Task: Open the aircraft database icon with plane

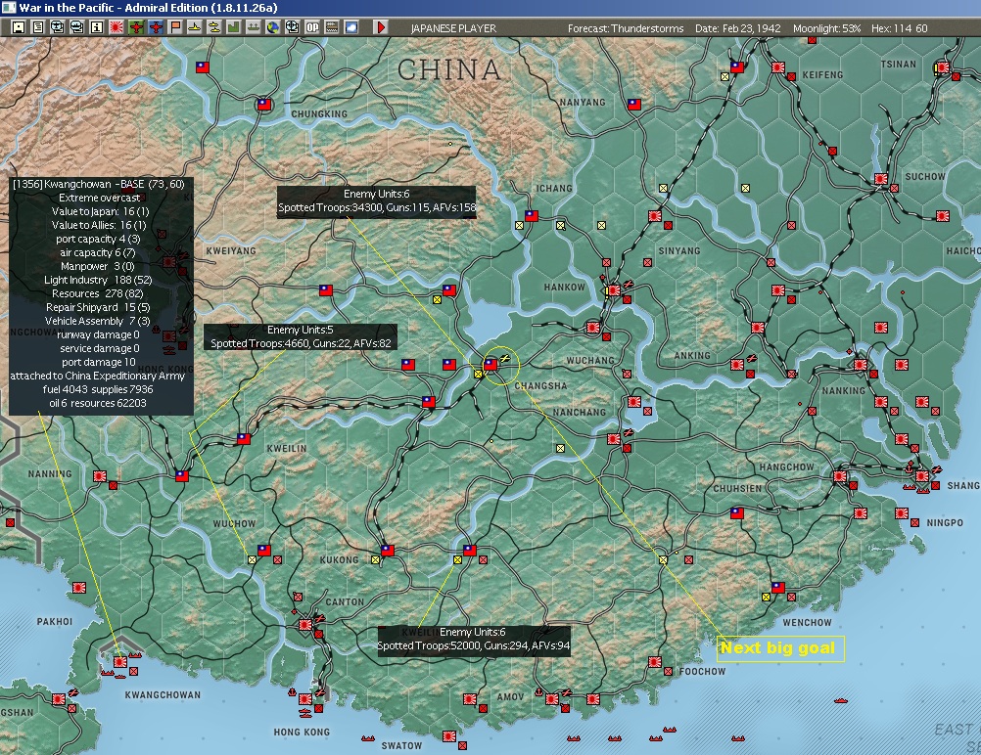Action: pyautogui.click(x=57, y=26)
